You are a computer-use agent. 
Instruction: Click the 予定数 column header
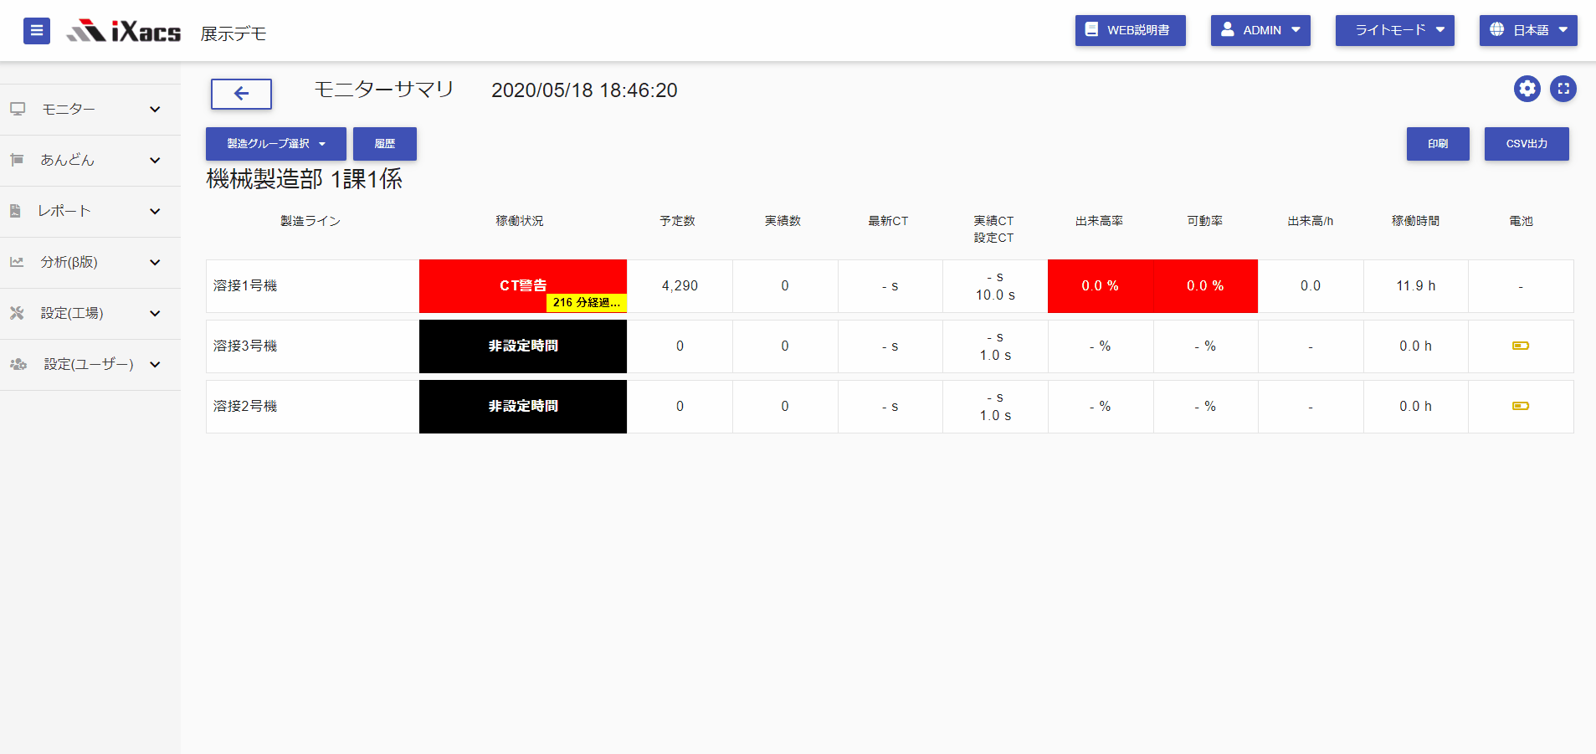(678, 221)
